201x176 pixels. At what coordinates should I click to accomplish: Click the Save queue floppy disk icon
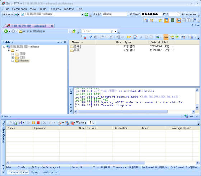[x=20, y=123]
